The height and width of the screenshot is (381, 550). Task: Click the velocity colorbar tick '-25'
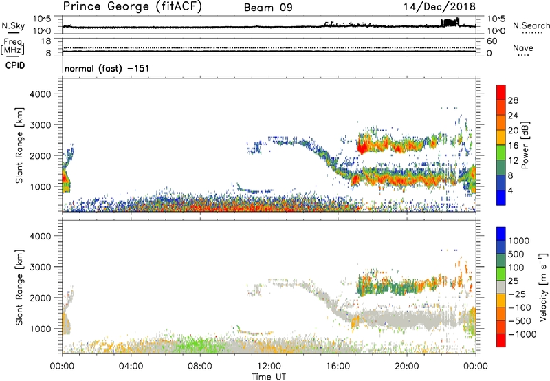tap(518, 294)
